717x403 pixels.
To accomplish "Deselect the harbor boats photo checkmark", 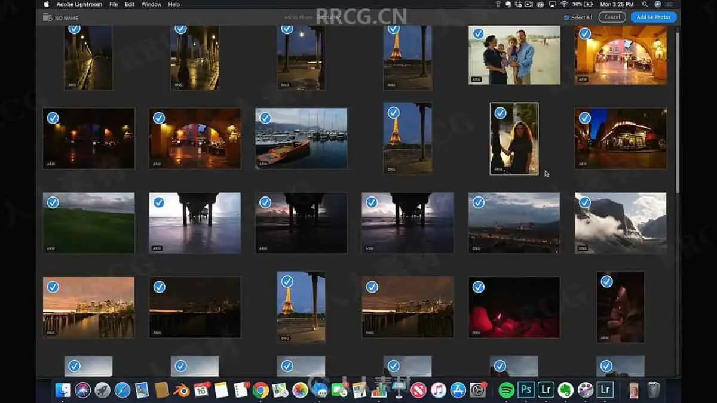I will tap(265, 118).
